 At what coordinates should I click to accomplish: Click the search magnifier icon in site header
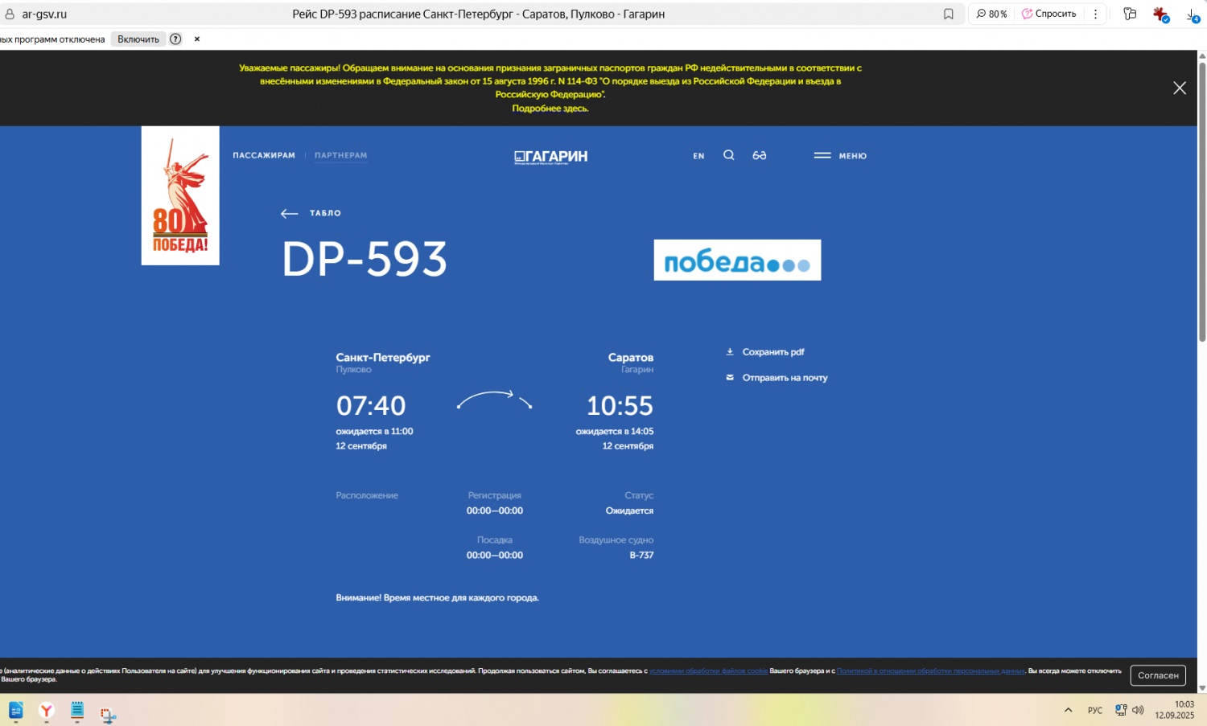point(728,155)
